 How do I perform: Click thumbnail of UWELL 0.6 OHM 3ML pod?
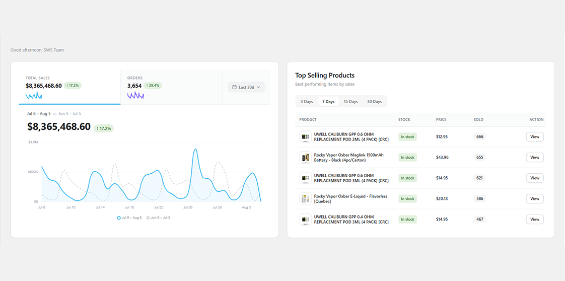tap(306, 178)
